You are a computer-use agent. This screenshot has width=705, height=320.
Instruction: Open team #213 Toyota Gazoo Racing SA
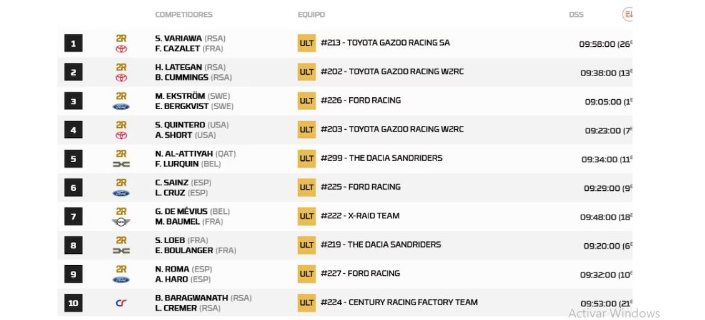[x=385, y=43]
